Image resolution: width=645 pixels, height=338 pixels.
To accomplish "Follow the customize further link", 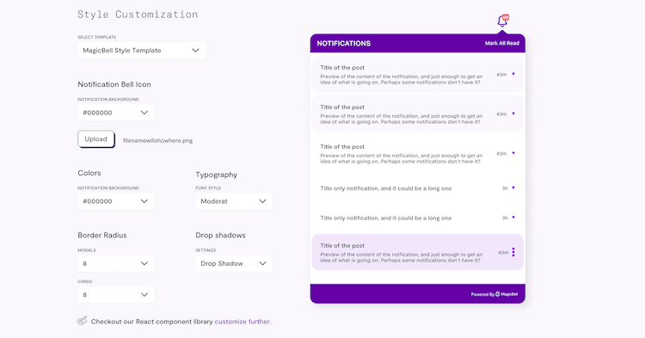I will click(x=243, y=322).
